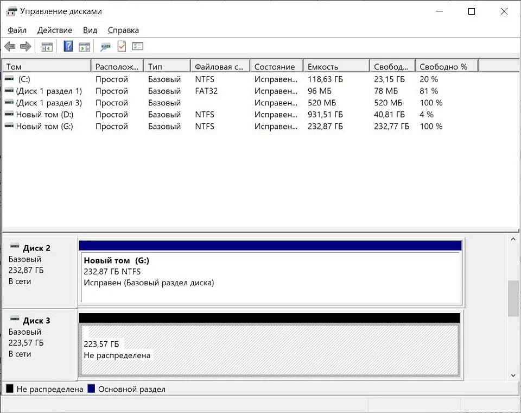
Task: Minimize the Управление дисками window
Action: click(440, 11)
